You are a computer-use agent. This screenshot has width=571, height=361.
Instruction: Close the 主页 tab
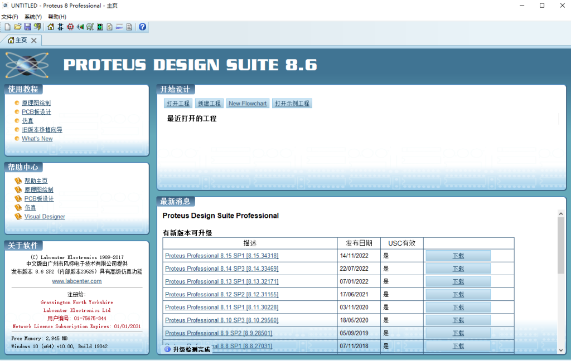[x=34, y=40]
